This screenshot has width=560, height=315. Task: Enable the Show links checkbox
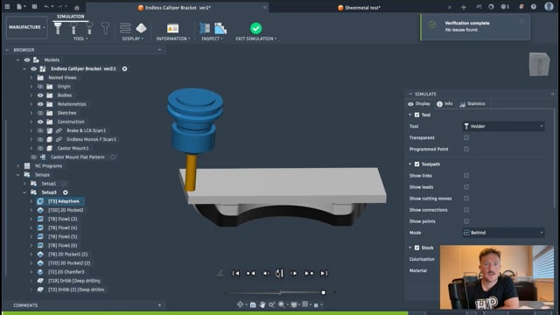[466, 176]
